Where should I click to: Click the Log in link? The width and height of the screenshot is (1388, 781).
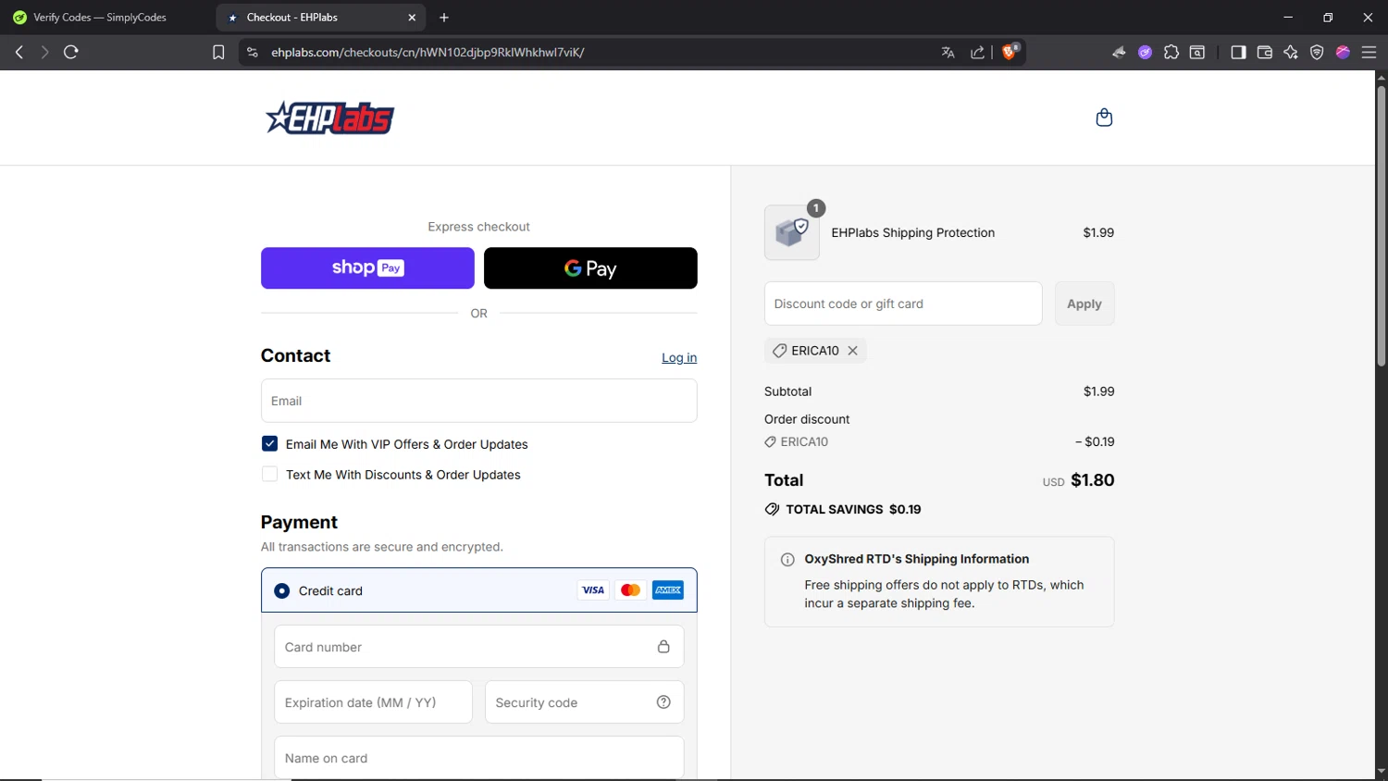click(679, 358)
